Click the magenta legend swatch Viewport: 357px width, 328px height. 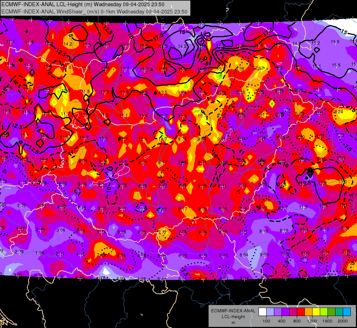click(x=293, y=312)
